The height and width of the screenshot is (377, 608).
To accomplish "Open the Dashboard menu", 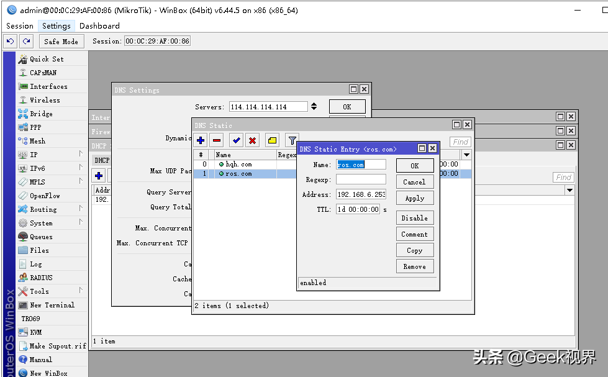I will [x=99, y=26].
